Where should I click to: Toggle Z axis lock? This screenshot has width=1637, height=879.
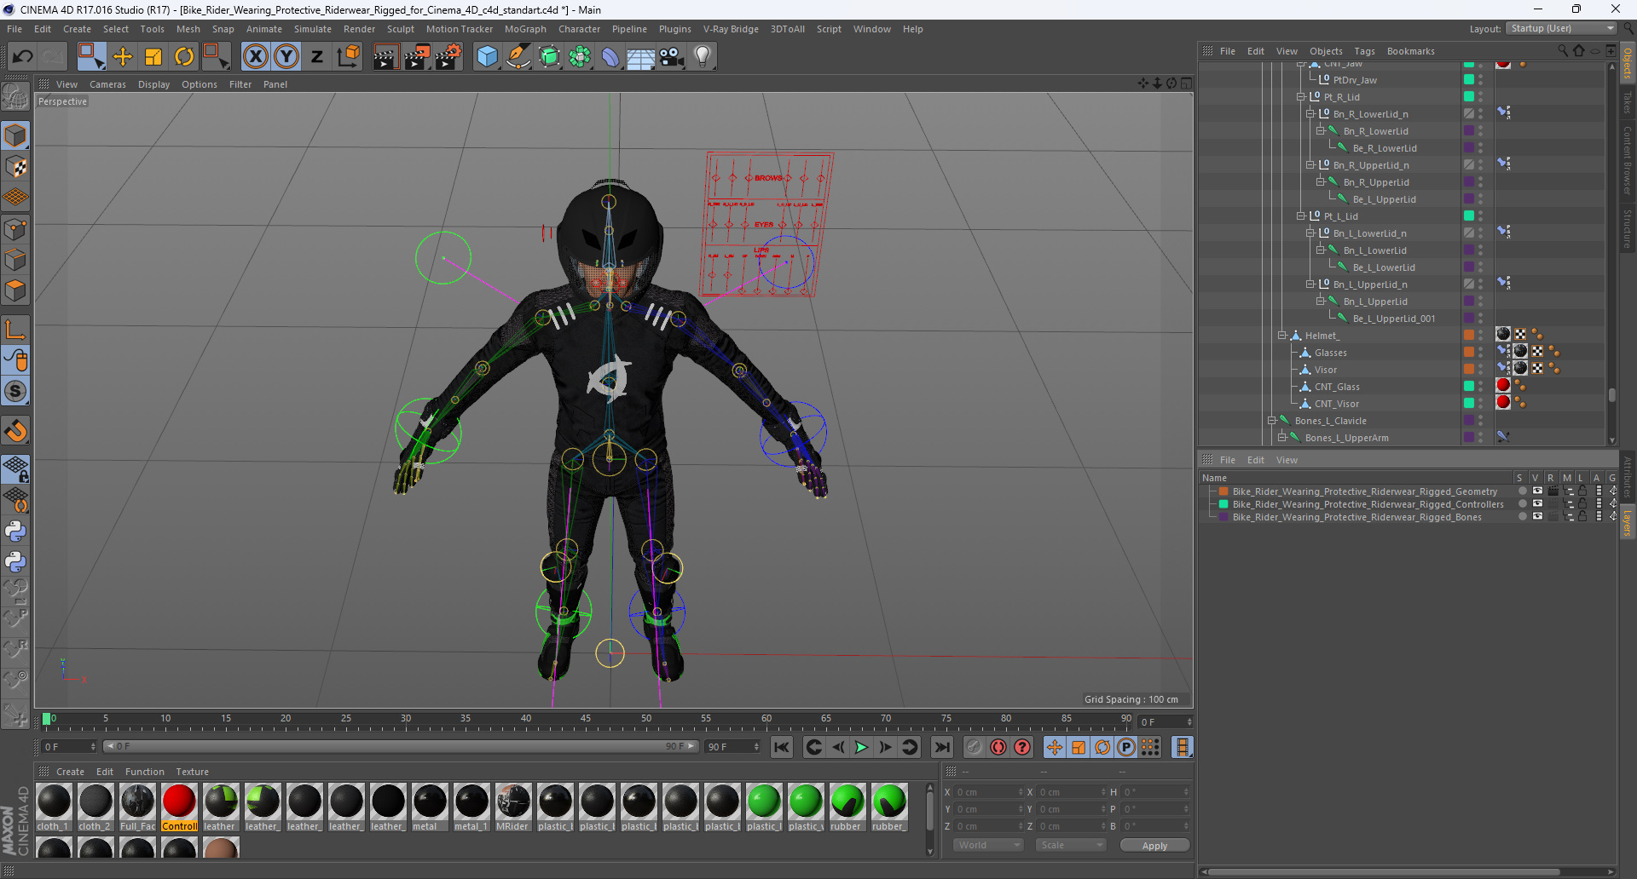tap(317, 57)
